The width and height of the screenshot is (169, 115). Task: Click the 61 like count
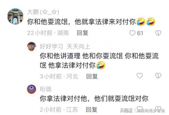(x=140, y=33)
